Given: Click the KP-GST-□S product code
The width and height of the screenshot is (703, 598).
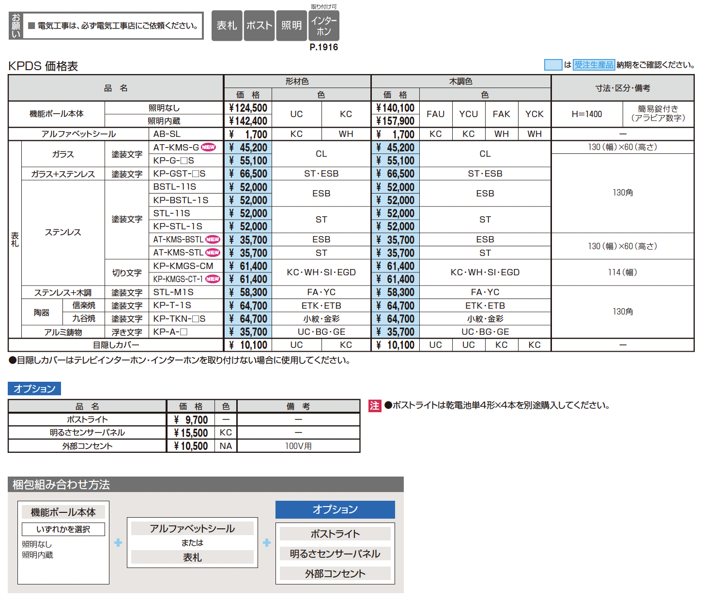Looking at the screenshot, I should (x=180, y=174).
